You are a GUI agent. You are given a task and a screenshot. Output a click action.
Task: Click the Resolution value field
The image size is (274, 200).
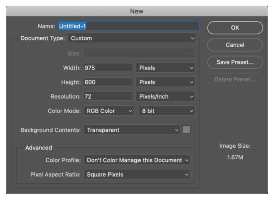108,97
